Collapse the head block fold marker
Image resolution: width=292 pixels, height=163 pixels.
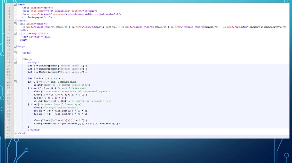(15, 5)
